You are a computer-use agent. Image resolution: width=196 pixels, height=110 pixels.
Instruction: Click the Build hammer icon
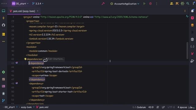pos(103,4)
